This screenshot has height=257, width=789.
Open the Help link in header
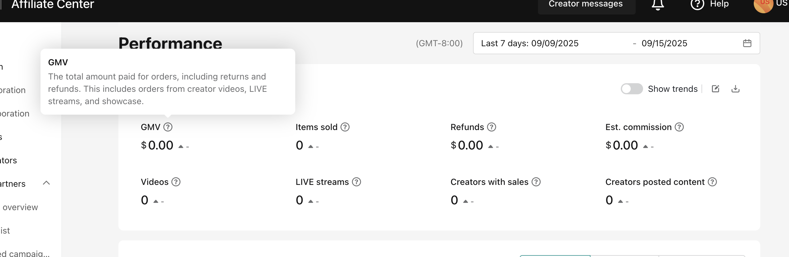coord(710,4)
